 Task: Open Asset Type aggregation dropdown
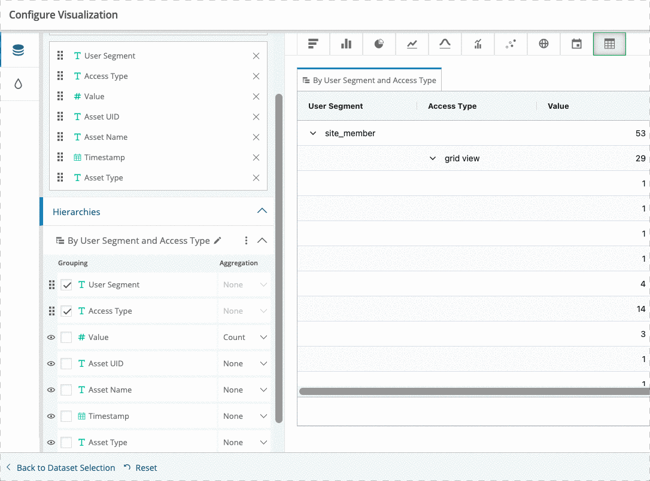click(x=245, y=443)
